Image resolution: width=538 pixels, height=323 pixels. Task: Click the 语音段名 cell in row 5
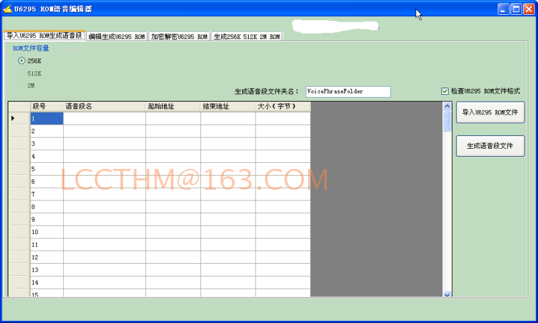pyautogui.click(x=104, y=169)
